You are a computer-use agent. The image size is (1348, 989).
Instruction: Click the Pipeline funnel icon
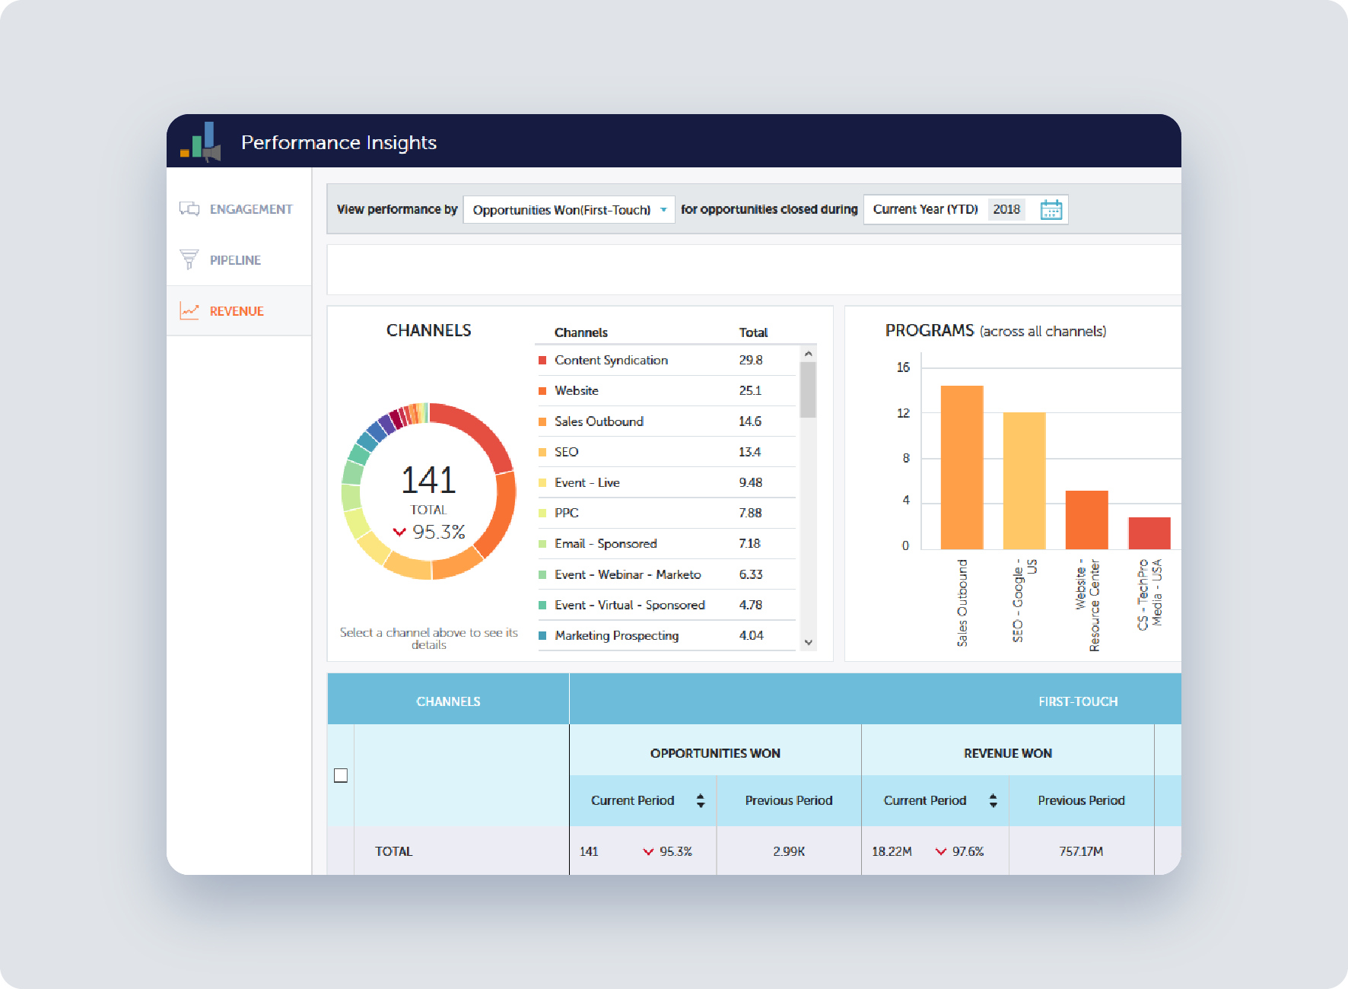[190, 259]
